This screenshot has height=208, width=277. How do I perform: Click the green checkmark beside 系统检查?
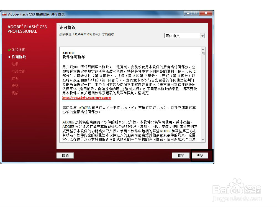(9, 50)
